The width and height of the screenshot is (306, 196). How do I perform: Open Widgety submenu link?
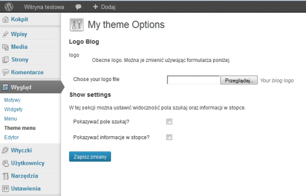point(13,109)
